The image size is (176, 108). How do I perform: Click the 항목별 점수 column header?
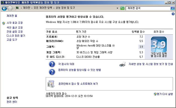(x=138, y=32)
